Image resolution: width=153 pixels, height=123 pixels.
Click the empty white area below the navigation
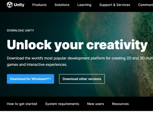pos(76,117)
